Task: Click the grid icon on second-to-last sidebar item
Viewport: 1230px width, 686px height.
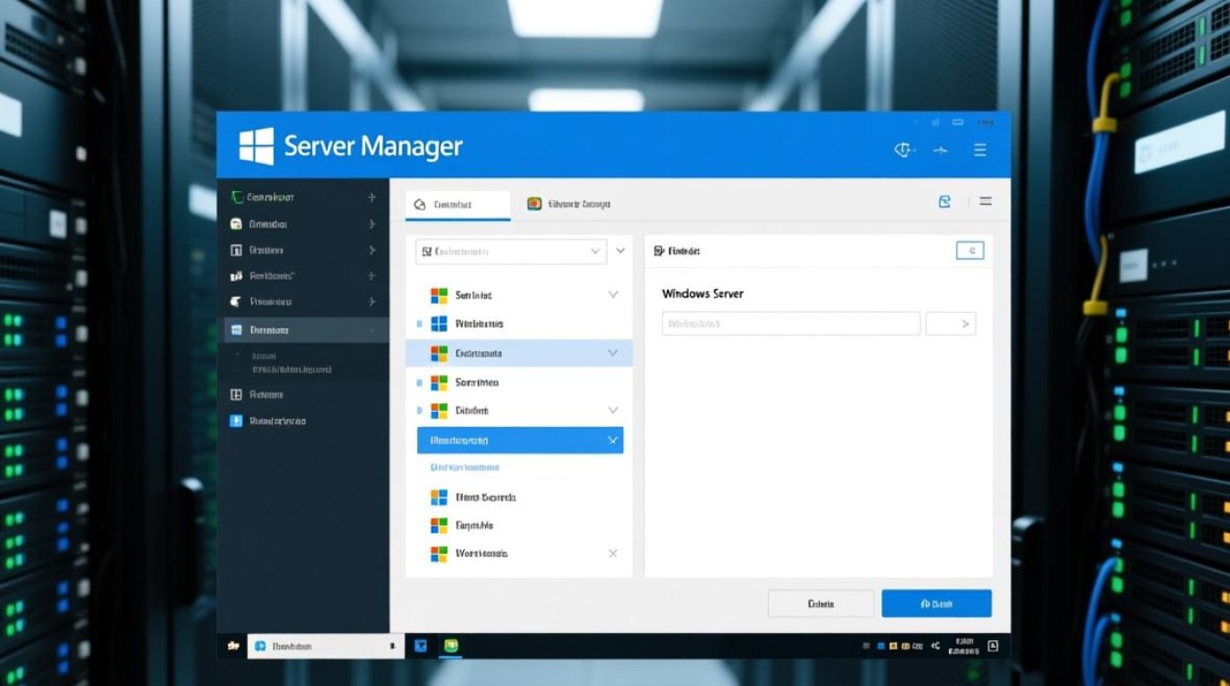Action: tap(236, 395)
